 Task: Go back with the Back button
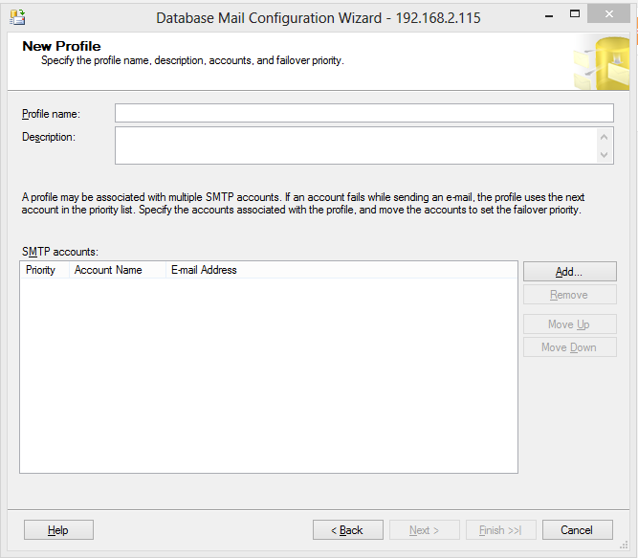pyautogui.click(x=348, y=530)
